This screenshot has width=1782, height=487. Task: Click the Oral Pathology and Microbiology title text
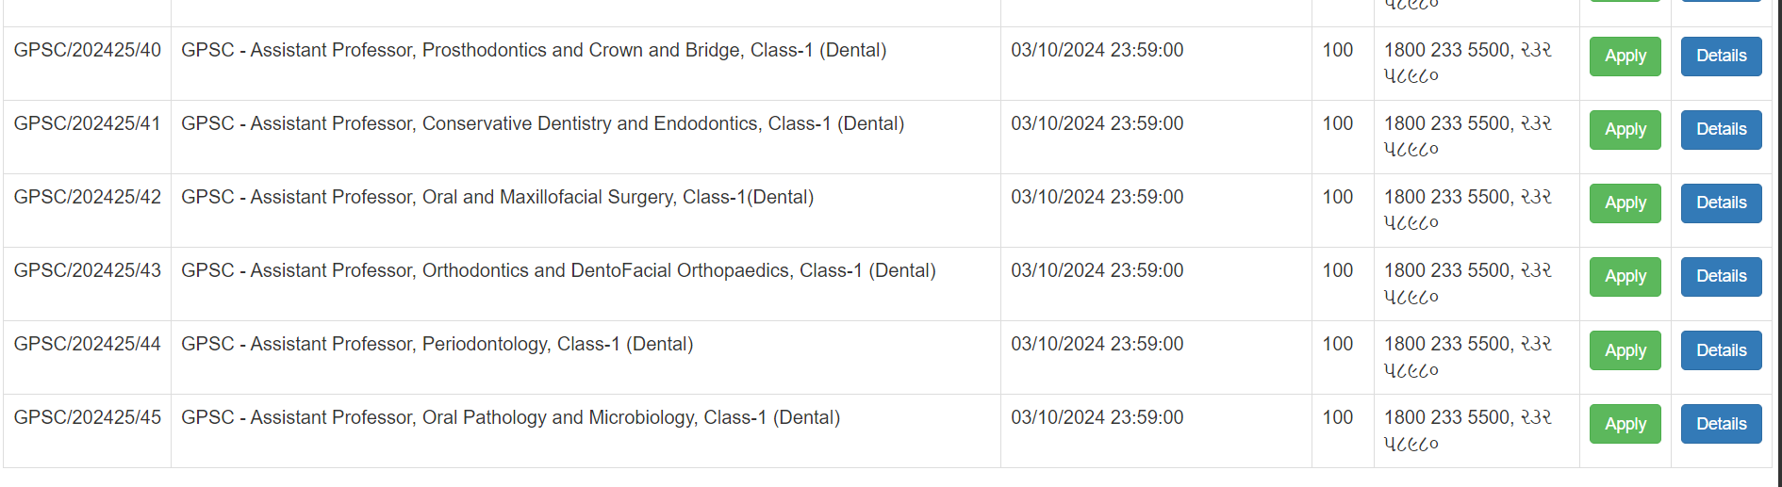tap(510, 417)
